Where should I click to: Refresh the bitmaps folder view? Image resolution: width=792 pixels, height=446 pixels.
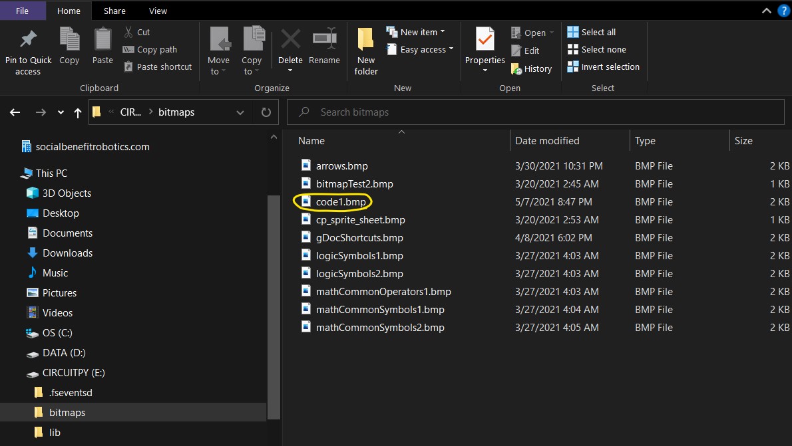(266, 112)
